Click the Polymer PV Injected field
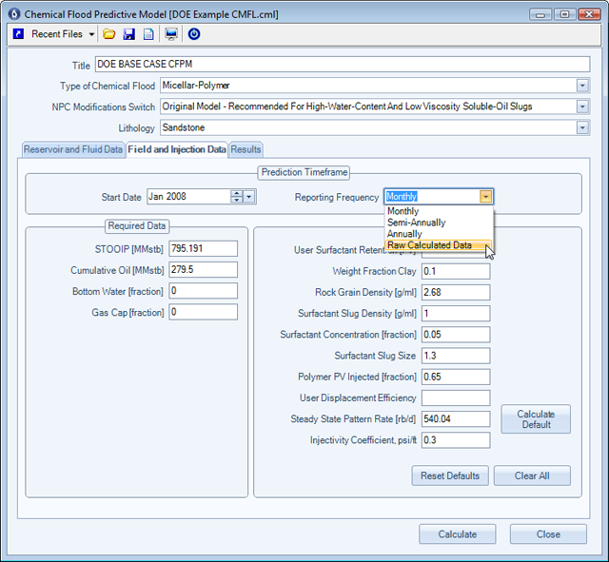The image size is (609, 562). (456, 377)
